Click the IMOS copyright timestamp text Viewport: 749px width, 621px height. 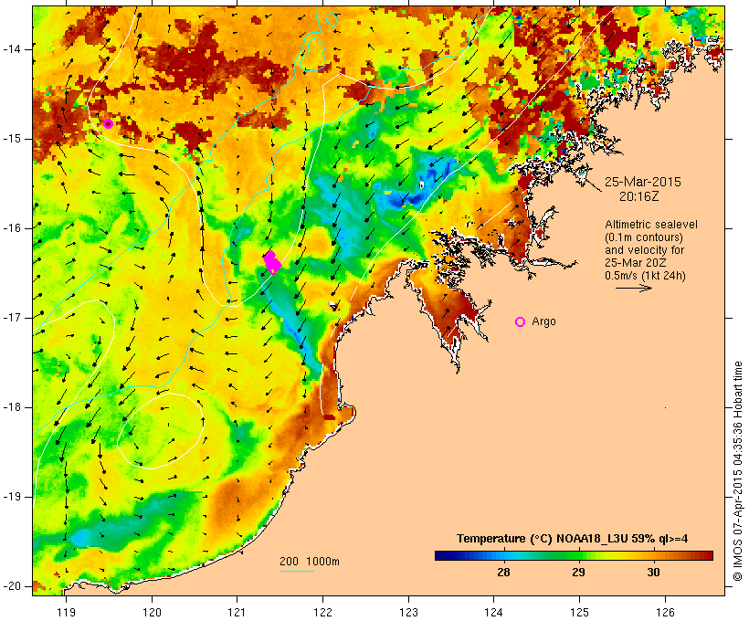point(738,471)
